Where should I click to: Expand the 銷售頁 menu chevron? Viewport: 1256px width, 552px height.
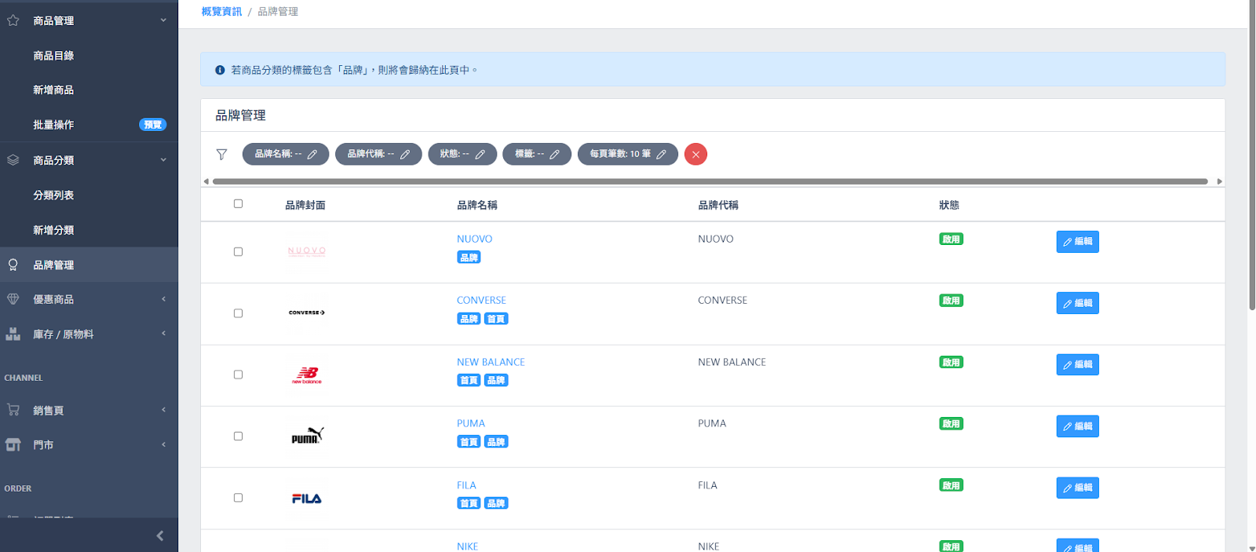pyautogui.click(x=163, y=410)
